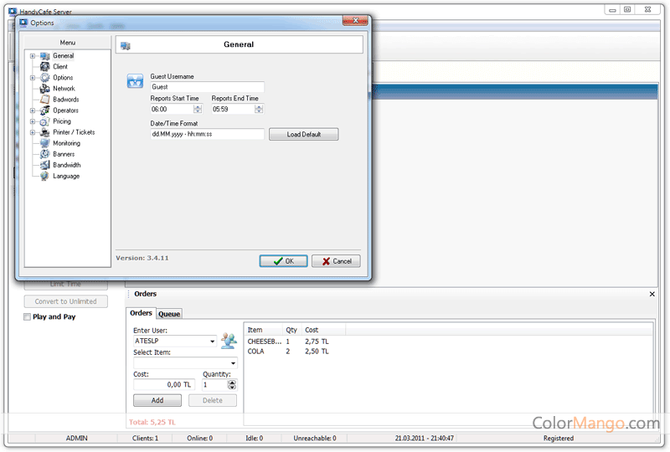Open Monitoring settings via its monitor icon
The image size is (670, 452).
click(x=45, y=143)
